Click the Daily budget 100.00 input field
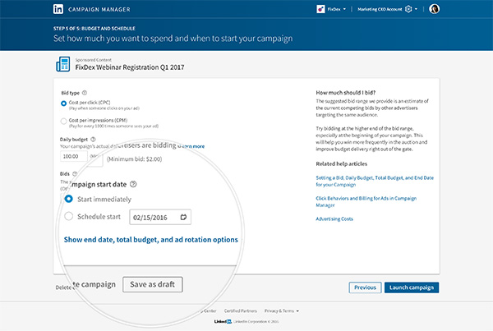The height and width of the screenshot is (331, 493). tap(74, 156)
